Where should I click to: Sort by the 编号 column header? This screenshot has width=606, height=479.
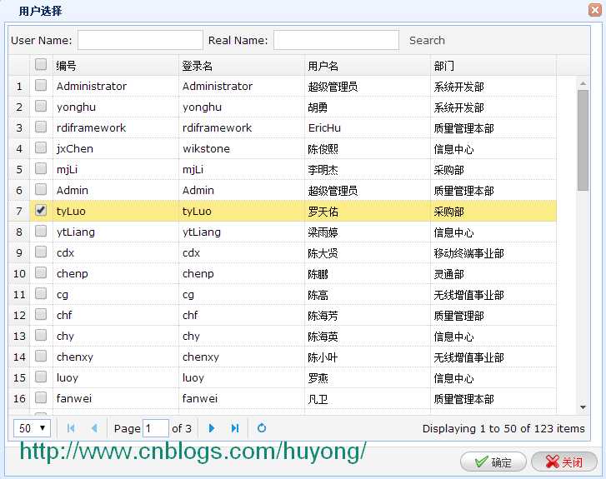(115, 66)
